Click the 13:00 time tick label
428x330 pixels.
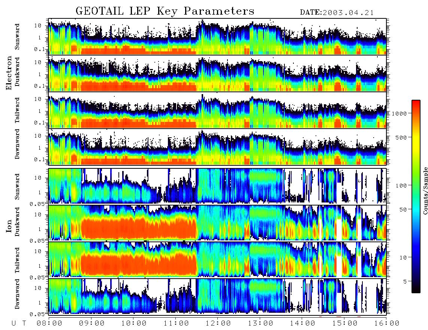click(260, 323)
